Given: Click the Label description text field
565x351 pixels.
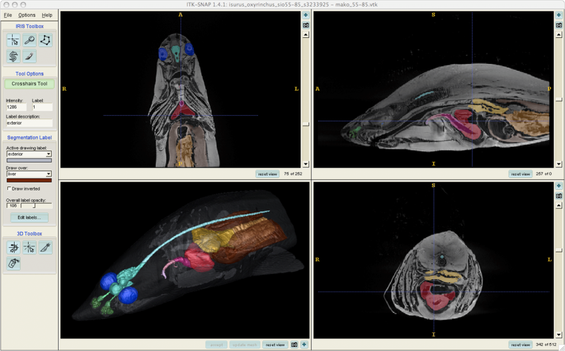Looking at the screenshot, I should 29,123.
